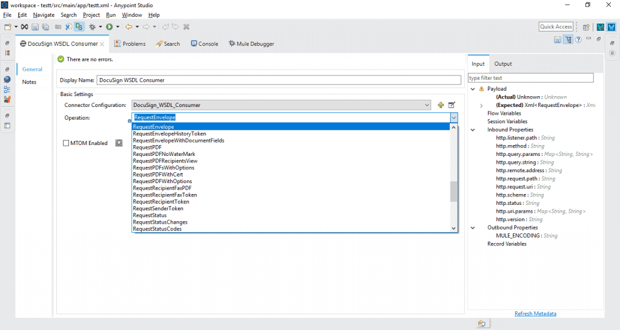Viewport: 620px width, 330px height.
Task: Click the window layout icon in left sidebar
Action: [7, 126]
